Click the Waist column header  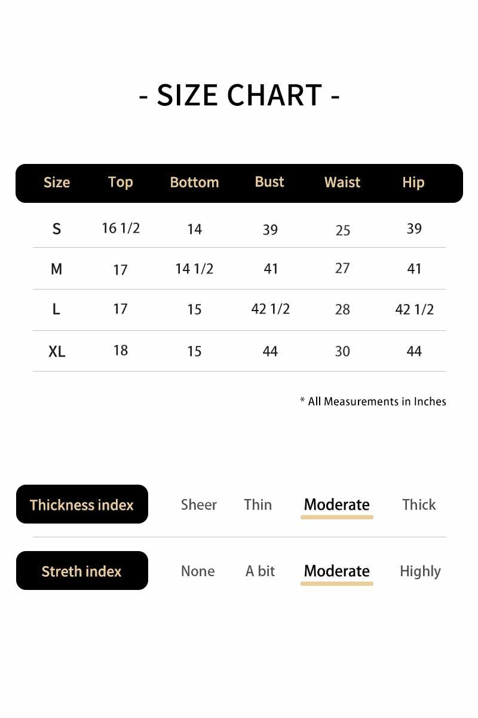coord(342,182)
